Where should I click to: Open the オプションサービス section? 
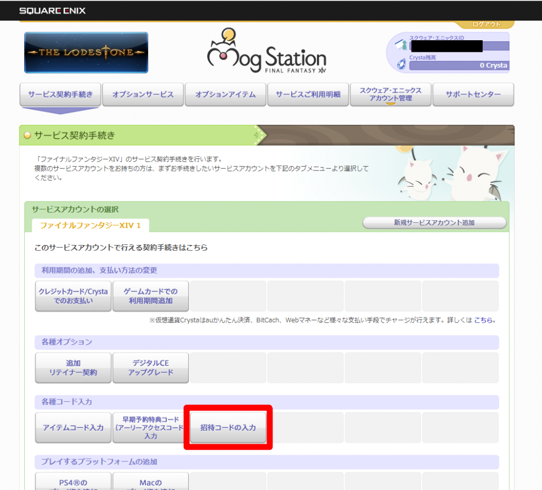pos(143,94)
